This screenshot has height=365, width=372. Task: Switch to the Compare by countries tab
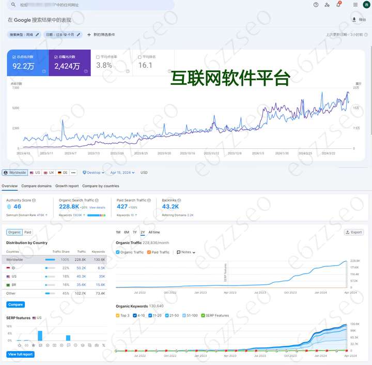click(x=101, y=186)
